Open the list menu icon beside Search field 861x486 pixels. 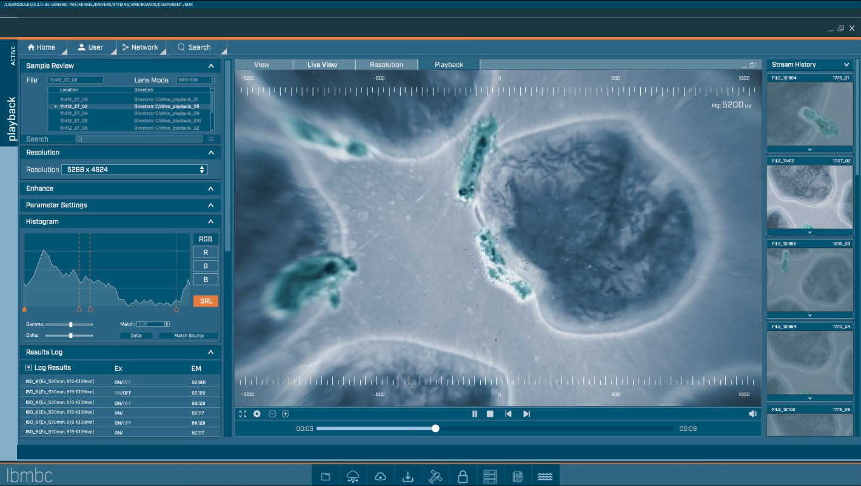click(211, 139)
